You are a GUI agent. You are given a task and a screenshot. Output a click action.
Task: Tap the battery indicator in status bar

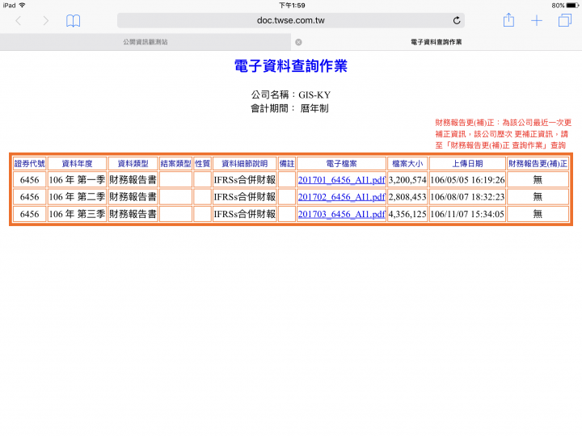point(572,5)
